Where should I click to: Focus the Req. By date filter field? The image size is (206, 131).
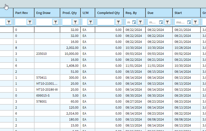[129, 22]
